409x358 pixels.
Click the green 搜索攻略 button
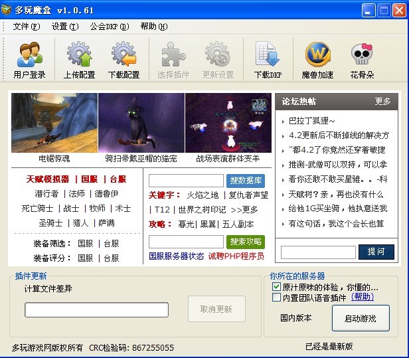pos(246,242)
